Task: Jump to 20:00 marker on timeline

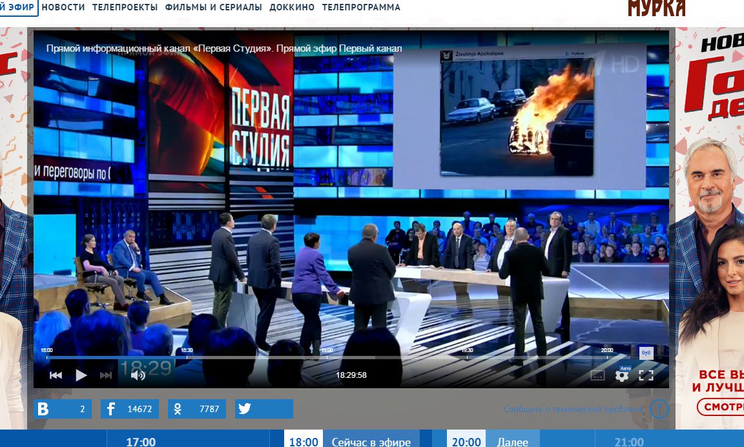Action: [607, 350]
